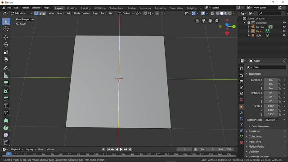Open the Material properties tab icon
The width and height of the screenshot is (288, 162).
point(241,143)
